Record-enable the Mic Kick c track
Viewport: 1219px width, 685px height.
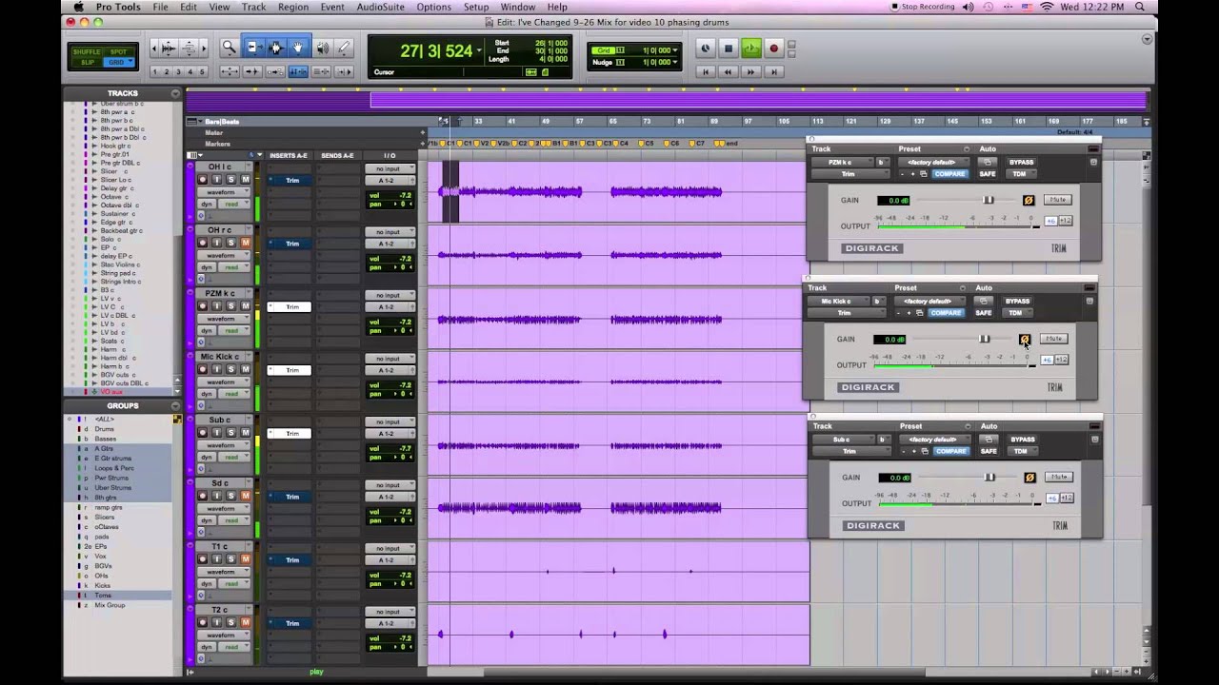pyautogui.click(x=202, y=369)
